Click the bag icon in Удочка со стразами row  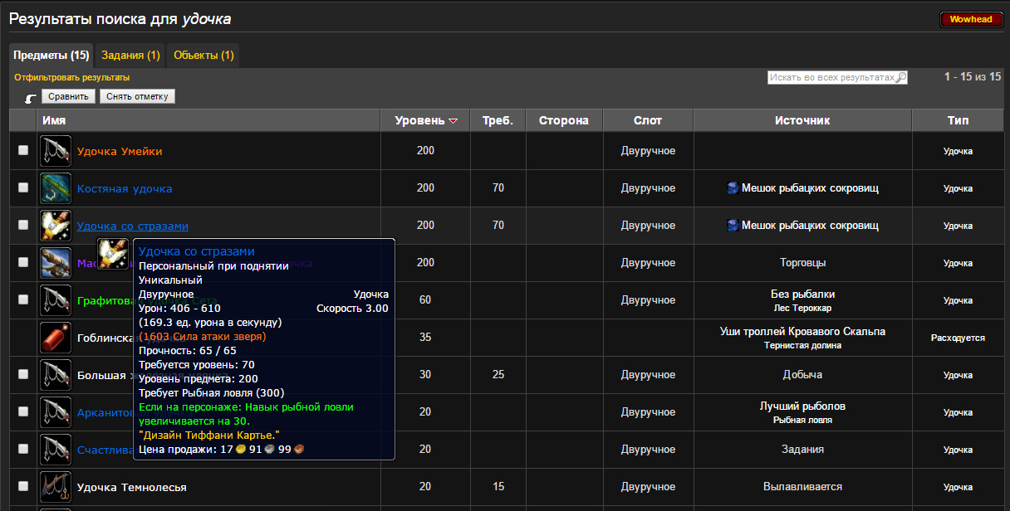(733, 226)
